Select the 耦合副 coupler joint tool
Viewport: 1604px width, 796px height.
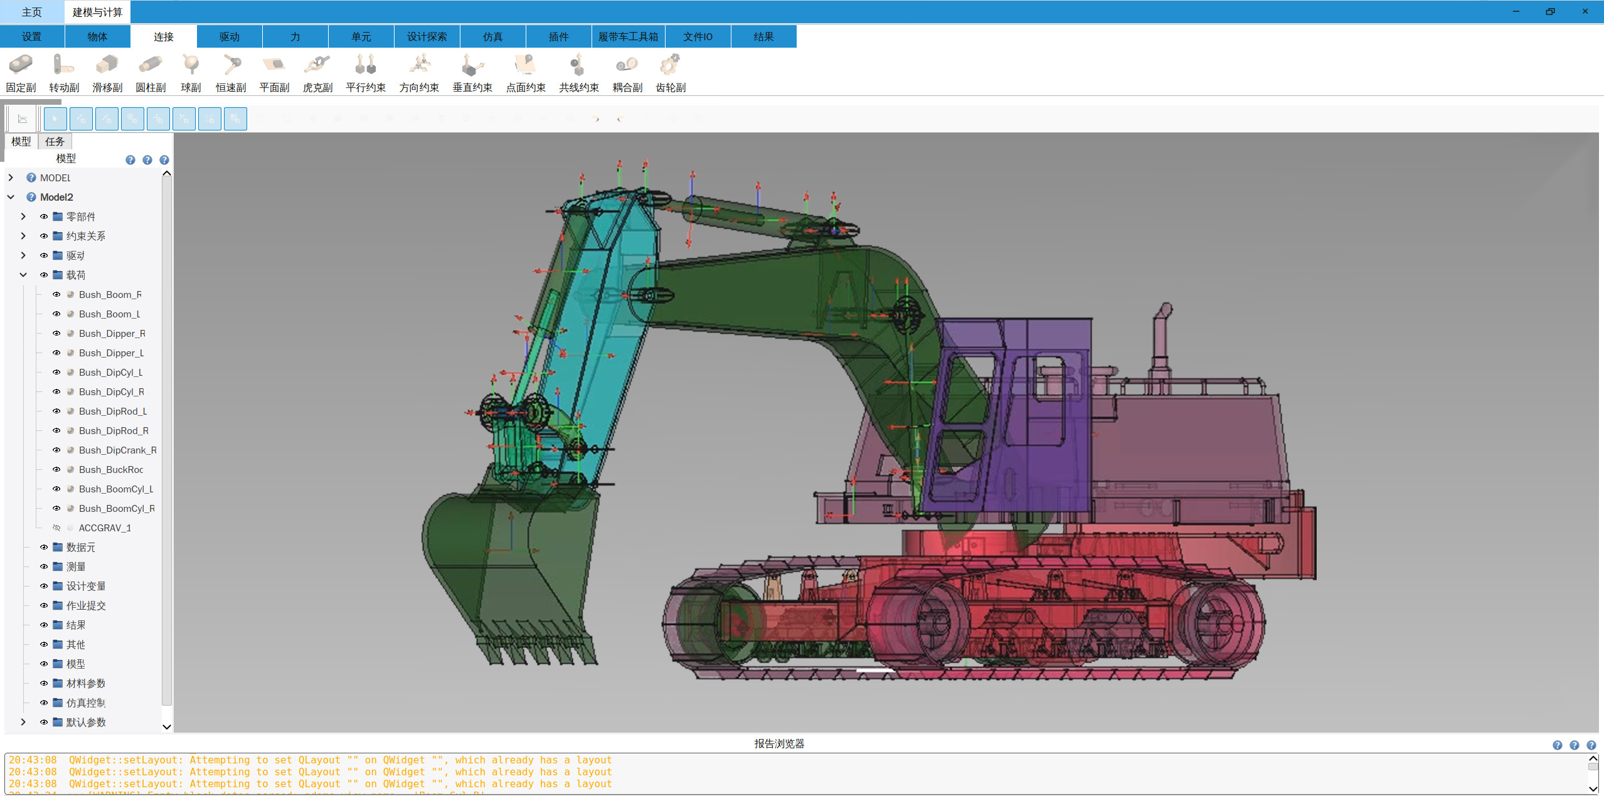627,73
